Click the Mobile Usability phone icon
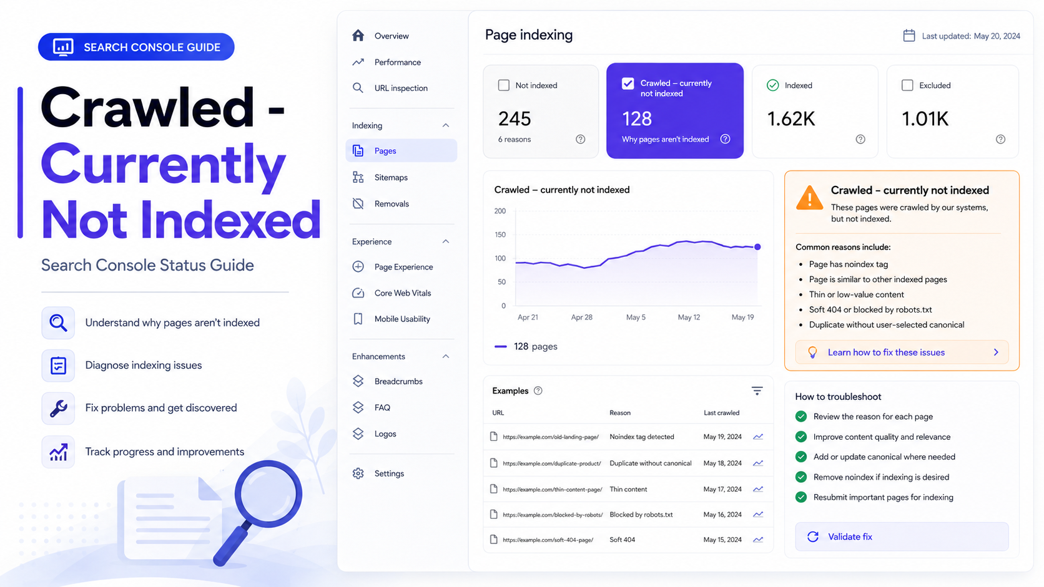This screenshot has width=1044, height=587. [358, 319]
